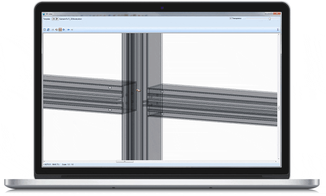Click the red connector point at the profile joint
The image size is (326, 196).
(x=139, y=90)
